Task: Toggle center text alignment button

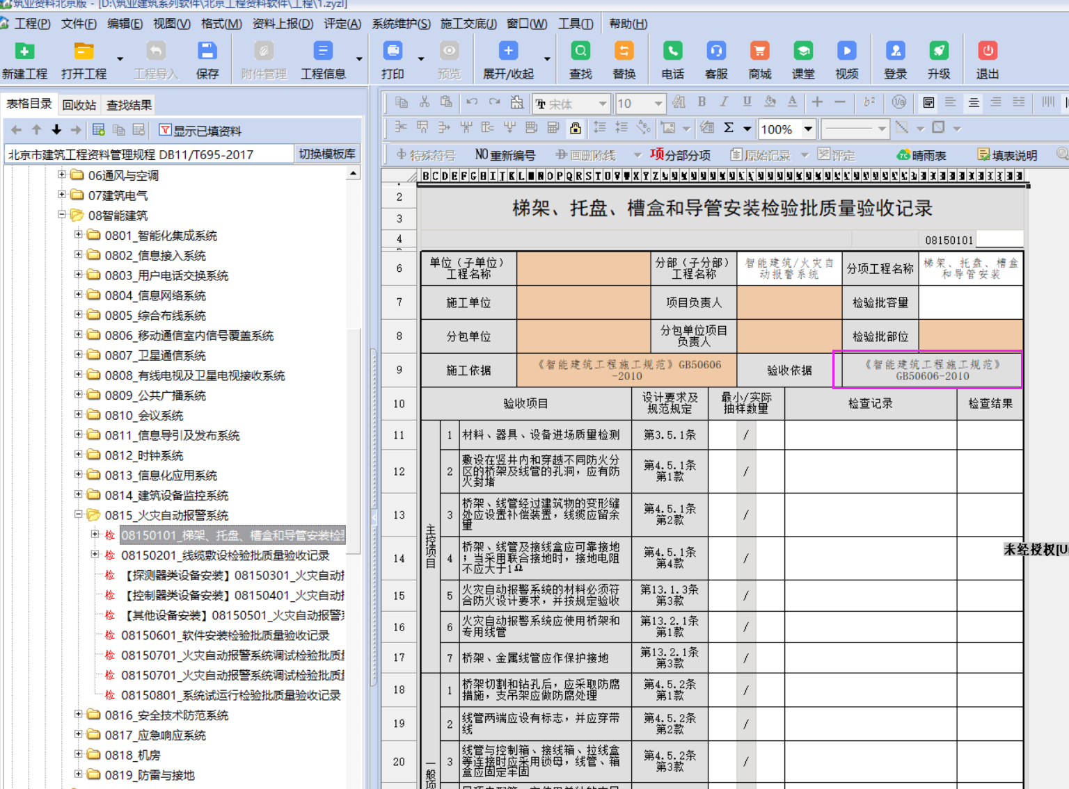Action: click(974, 103)
